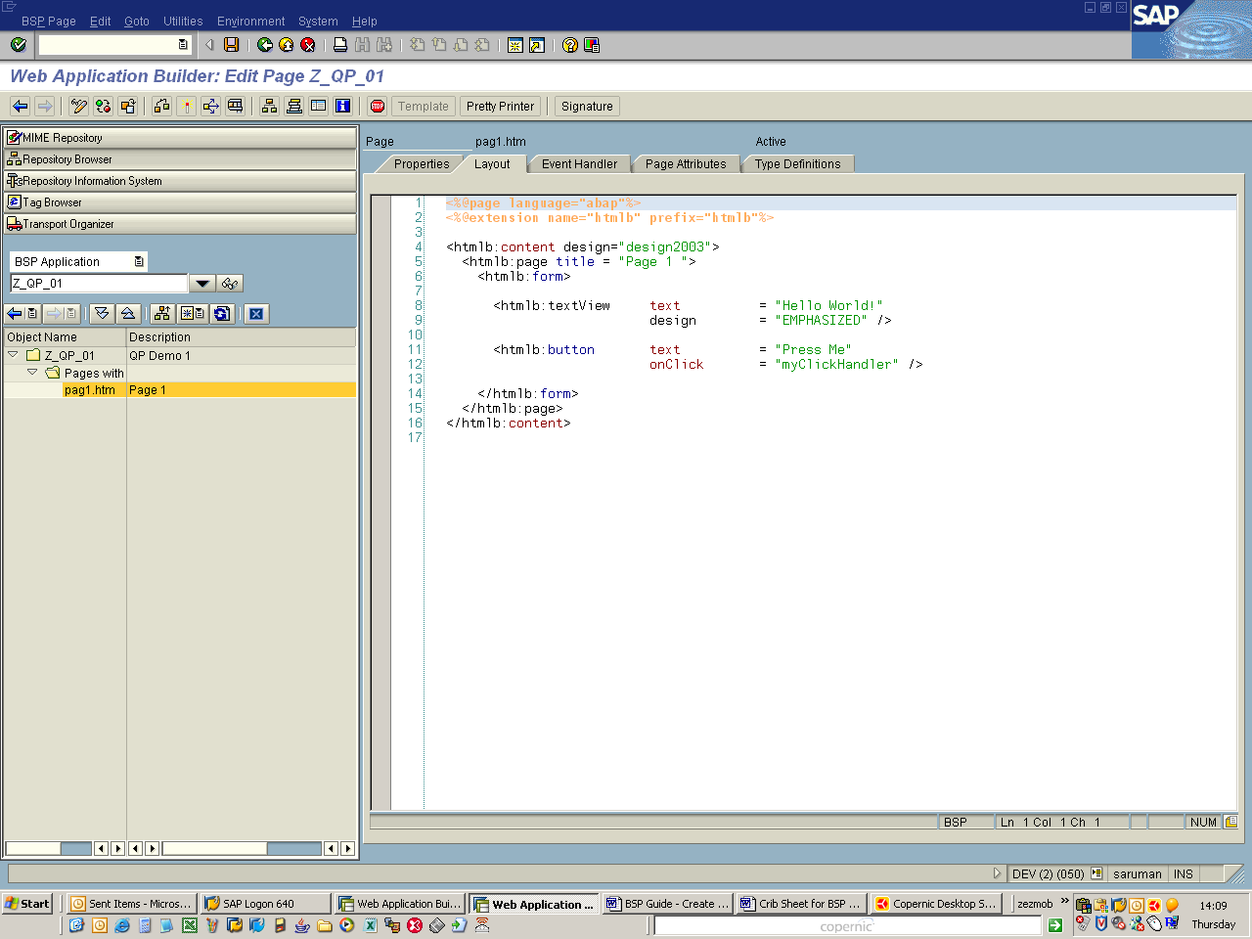The image size is (1252, 939).
Task: Click the Other Object icon
Action: coord(128,106)
